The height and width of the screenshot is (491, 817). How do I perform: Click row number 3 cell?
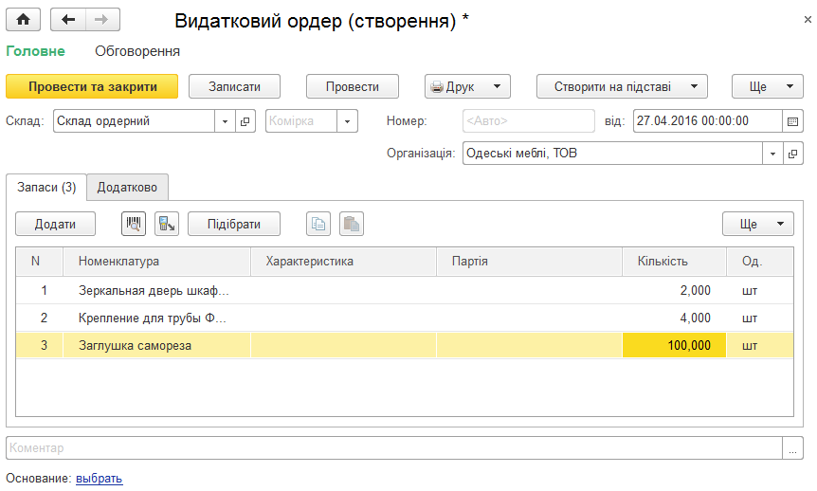coord(40,346)
